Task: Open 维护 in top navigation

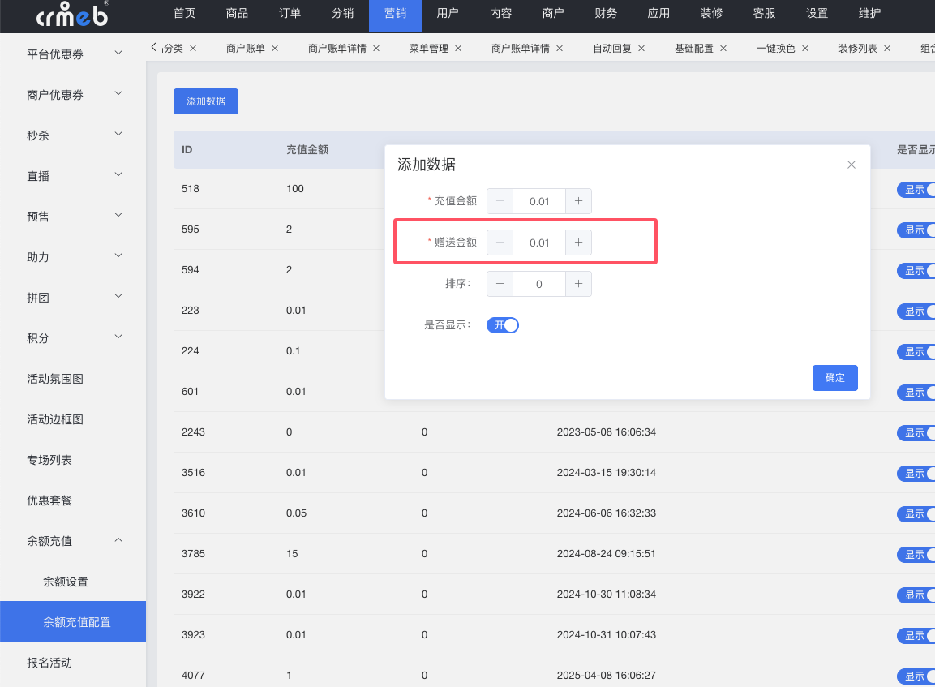Action: click(869, 13)
